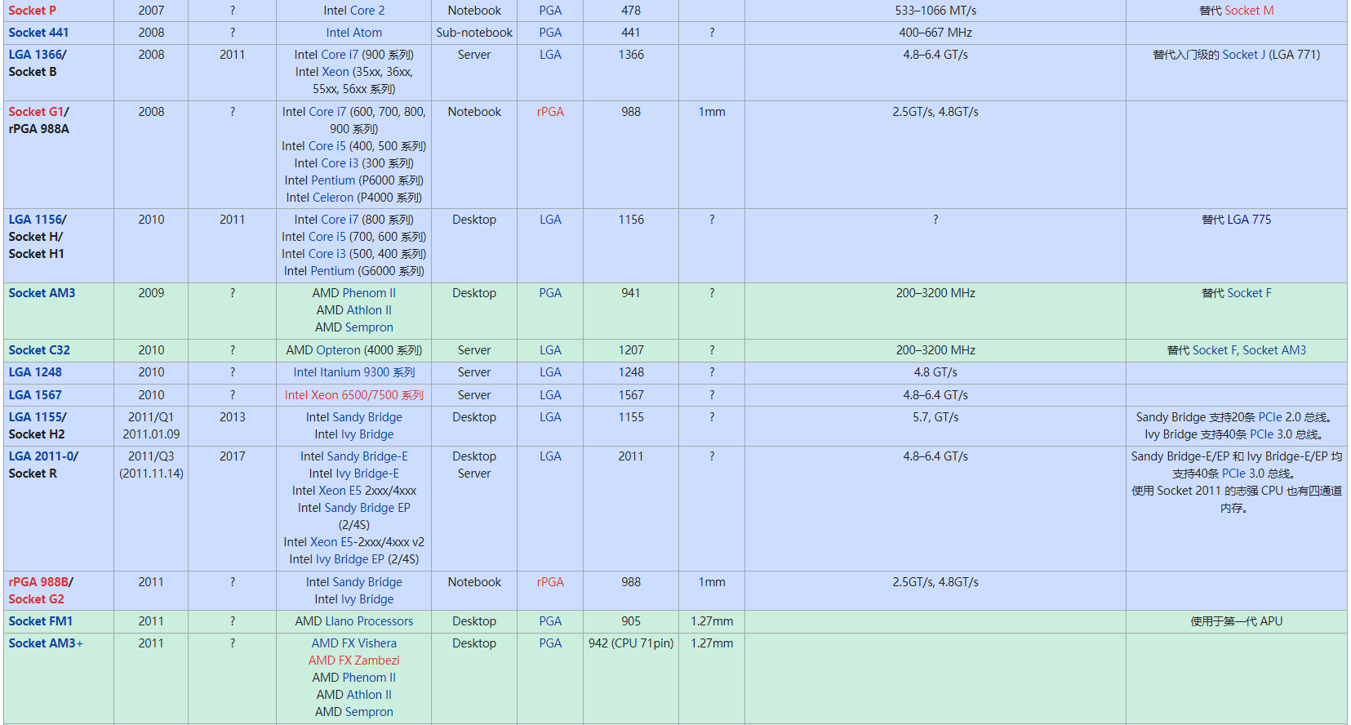
Task: Click the 533–1066 MT/s cell
Action: 935,11
